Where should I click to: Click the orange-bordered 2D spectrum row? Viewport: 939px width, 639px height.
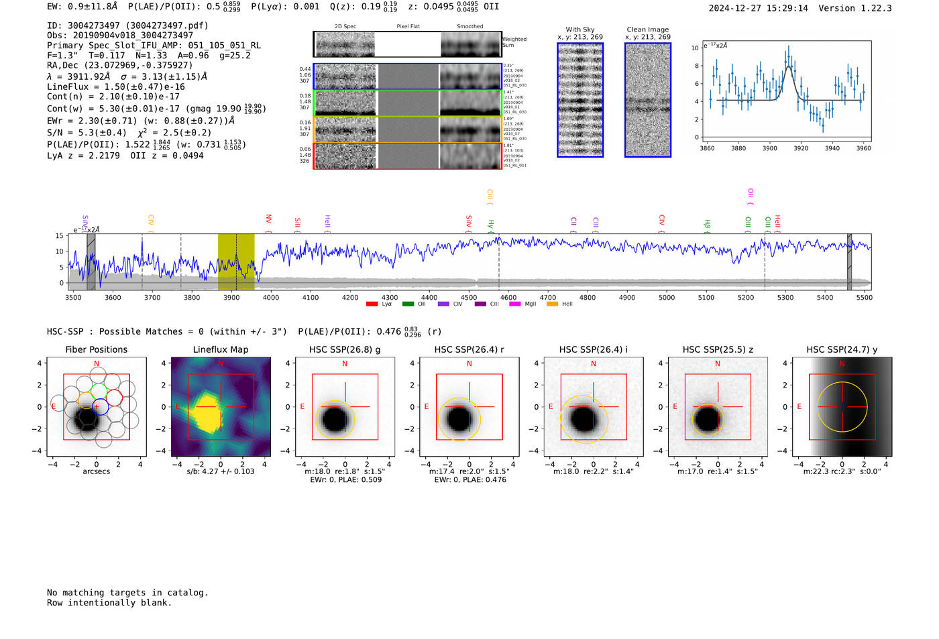(407, 129)
